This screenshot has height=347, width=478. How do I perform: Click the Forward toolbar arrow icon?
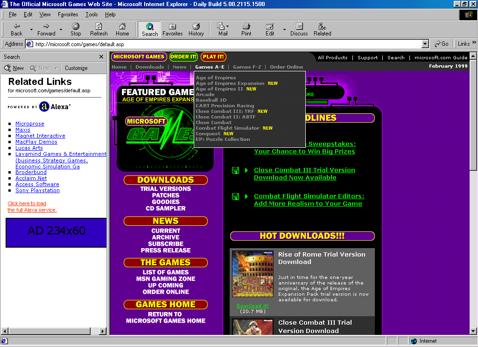tap(46, 26)
